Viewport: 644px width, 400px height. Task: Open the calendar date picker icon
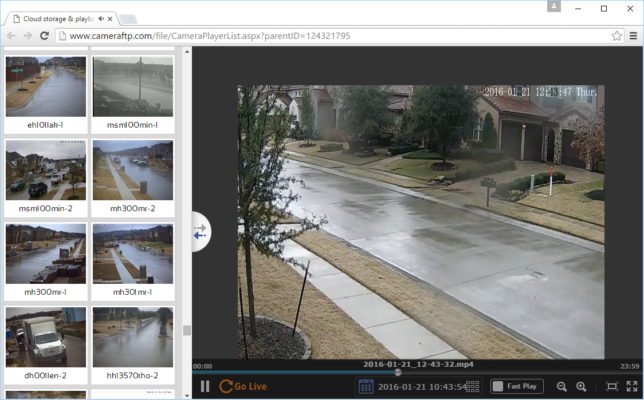[x=366, y=387]
